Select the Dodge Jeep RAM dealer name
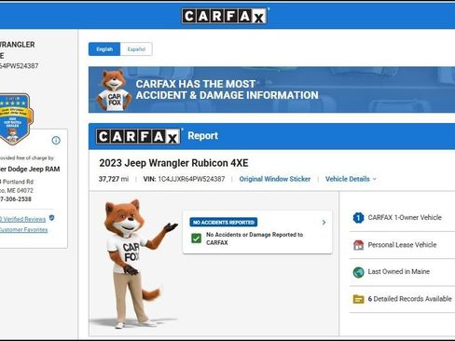 click(30, 169)
